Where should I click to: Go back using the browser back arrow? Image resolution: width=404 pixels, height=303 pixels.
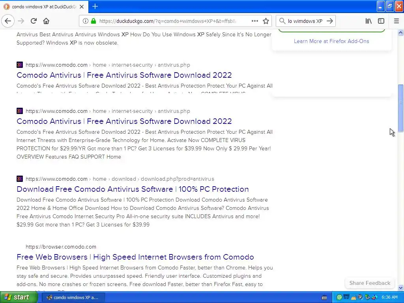click(8, 21)
